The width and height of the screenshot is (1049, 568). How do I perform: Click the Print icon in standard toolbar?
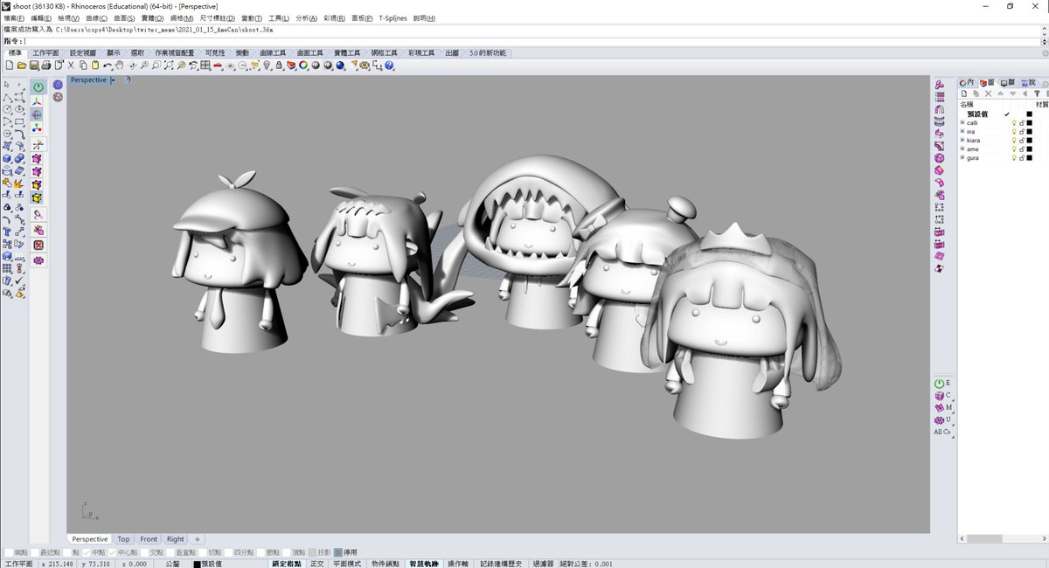[x=46, y=65]
